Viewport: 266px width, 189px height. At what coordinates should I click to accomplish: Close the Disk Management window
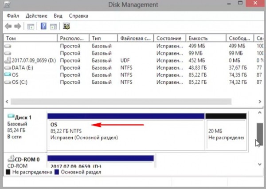click(x=255, y=4)
